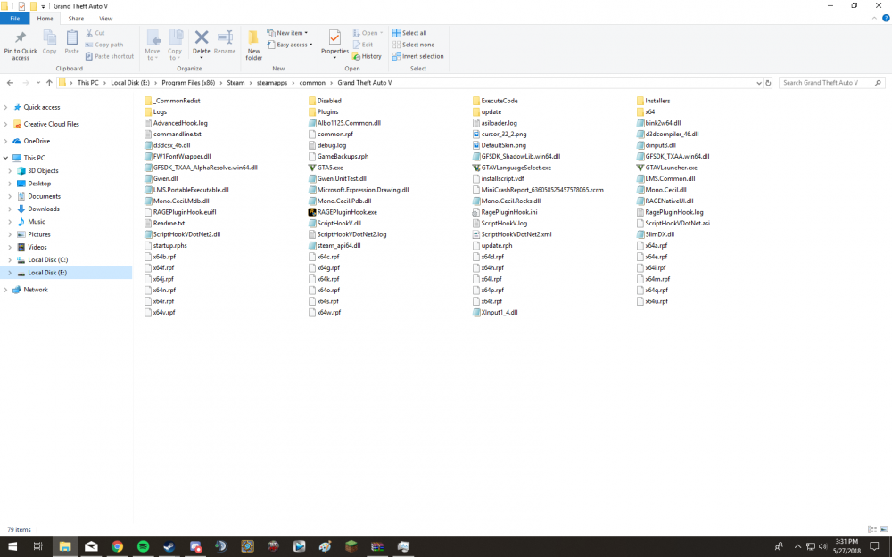Switch to the Share ribbon tab
The image size is (892, 557).
[x=76, y=19]
